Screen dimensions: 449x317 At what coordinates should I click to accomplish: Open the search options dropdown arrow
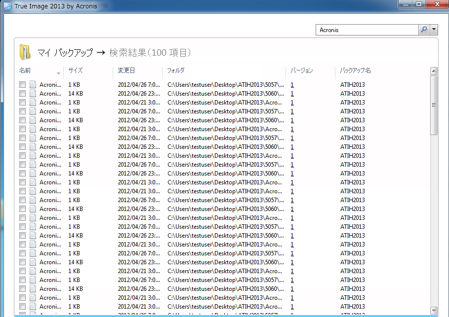434,30
